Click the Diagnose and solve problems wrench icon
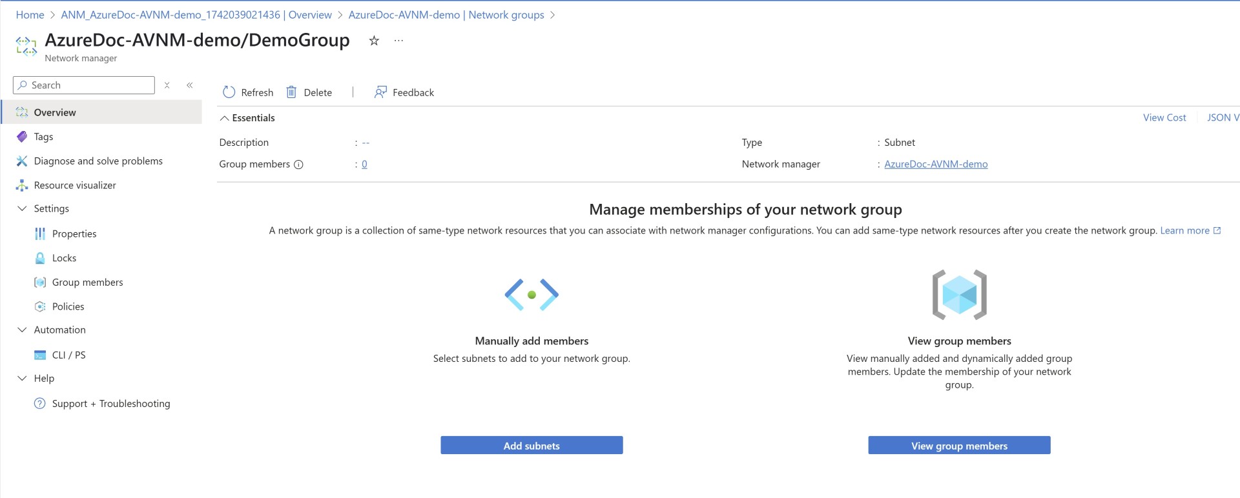Screen dimensions: 1240x498 click(22, 161)
